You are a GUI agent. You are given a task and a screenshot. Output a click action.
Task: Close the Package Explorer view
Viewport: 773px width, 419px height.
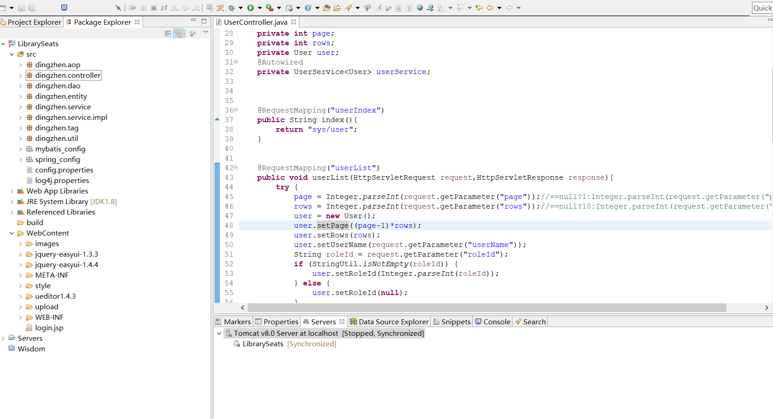click(x=137, y=22)
